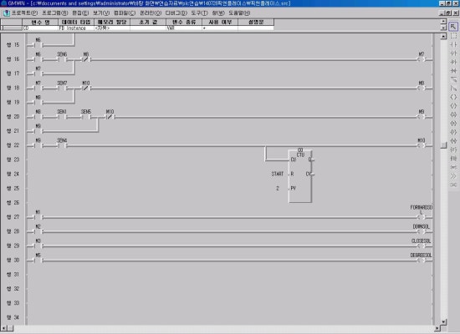Click the variable name cell C0

point(40,28)
